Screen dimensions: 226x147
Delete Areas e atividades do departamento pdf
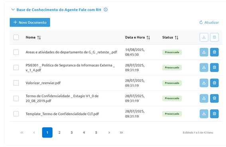(214, 52)
